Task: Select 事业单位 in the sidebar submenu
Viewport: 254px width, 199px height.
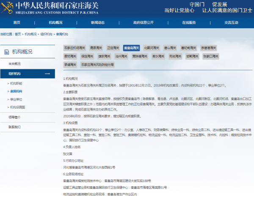Action: point(16,99)
